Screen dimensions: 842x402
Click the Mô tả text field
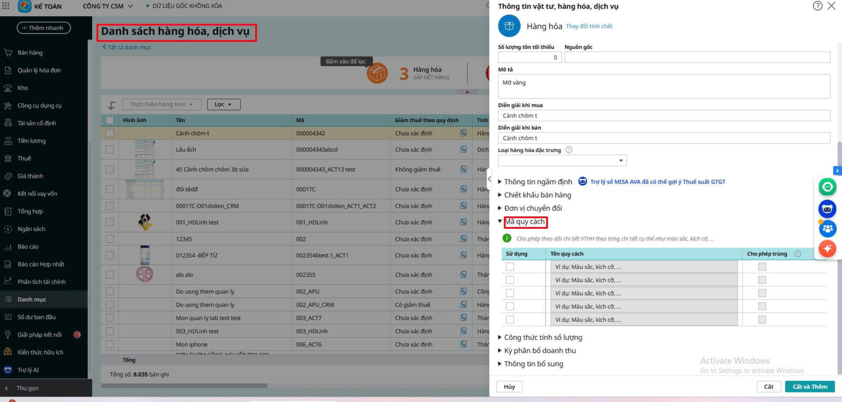point(664,86)
